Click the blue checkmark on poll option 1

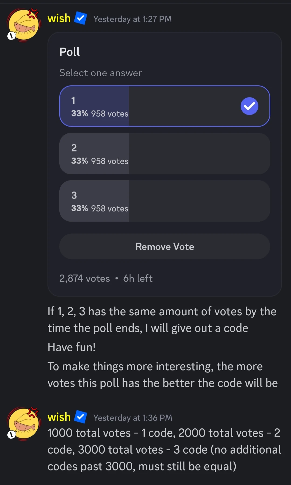(249, 106)
